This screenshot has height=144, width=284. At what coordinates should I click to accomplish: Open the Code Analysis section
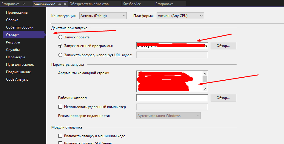pos(17,79)
